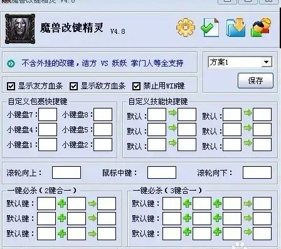Click the 魔兽改键精灵 title text

click(72, 28)
